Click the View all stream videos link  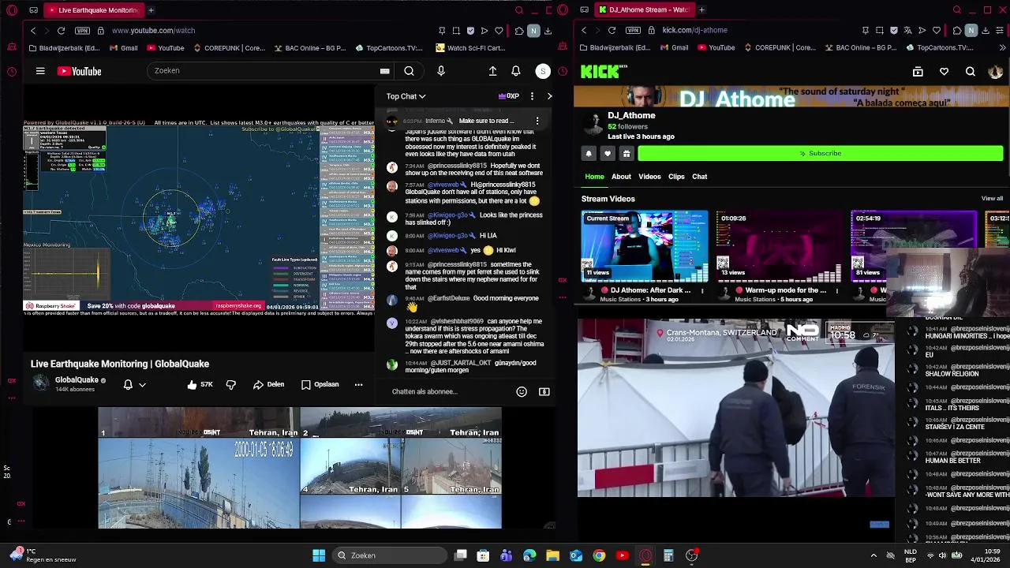992,199
